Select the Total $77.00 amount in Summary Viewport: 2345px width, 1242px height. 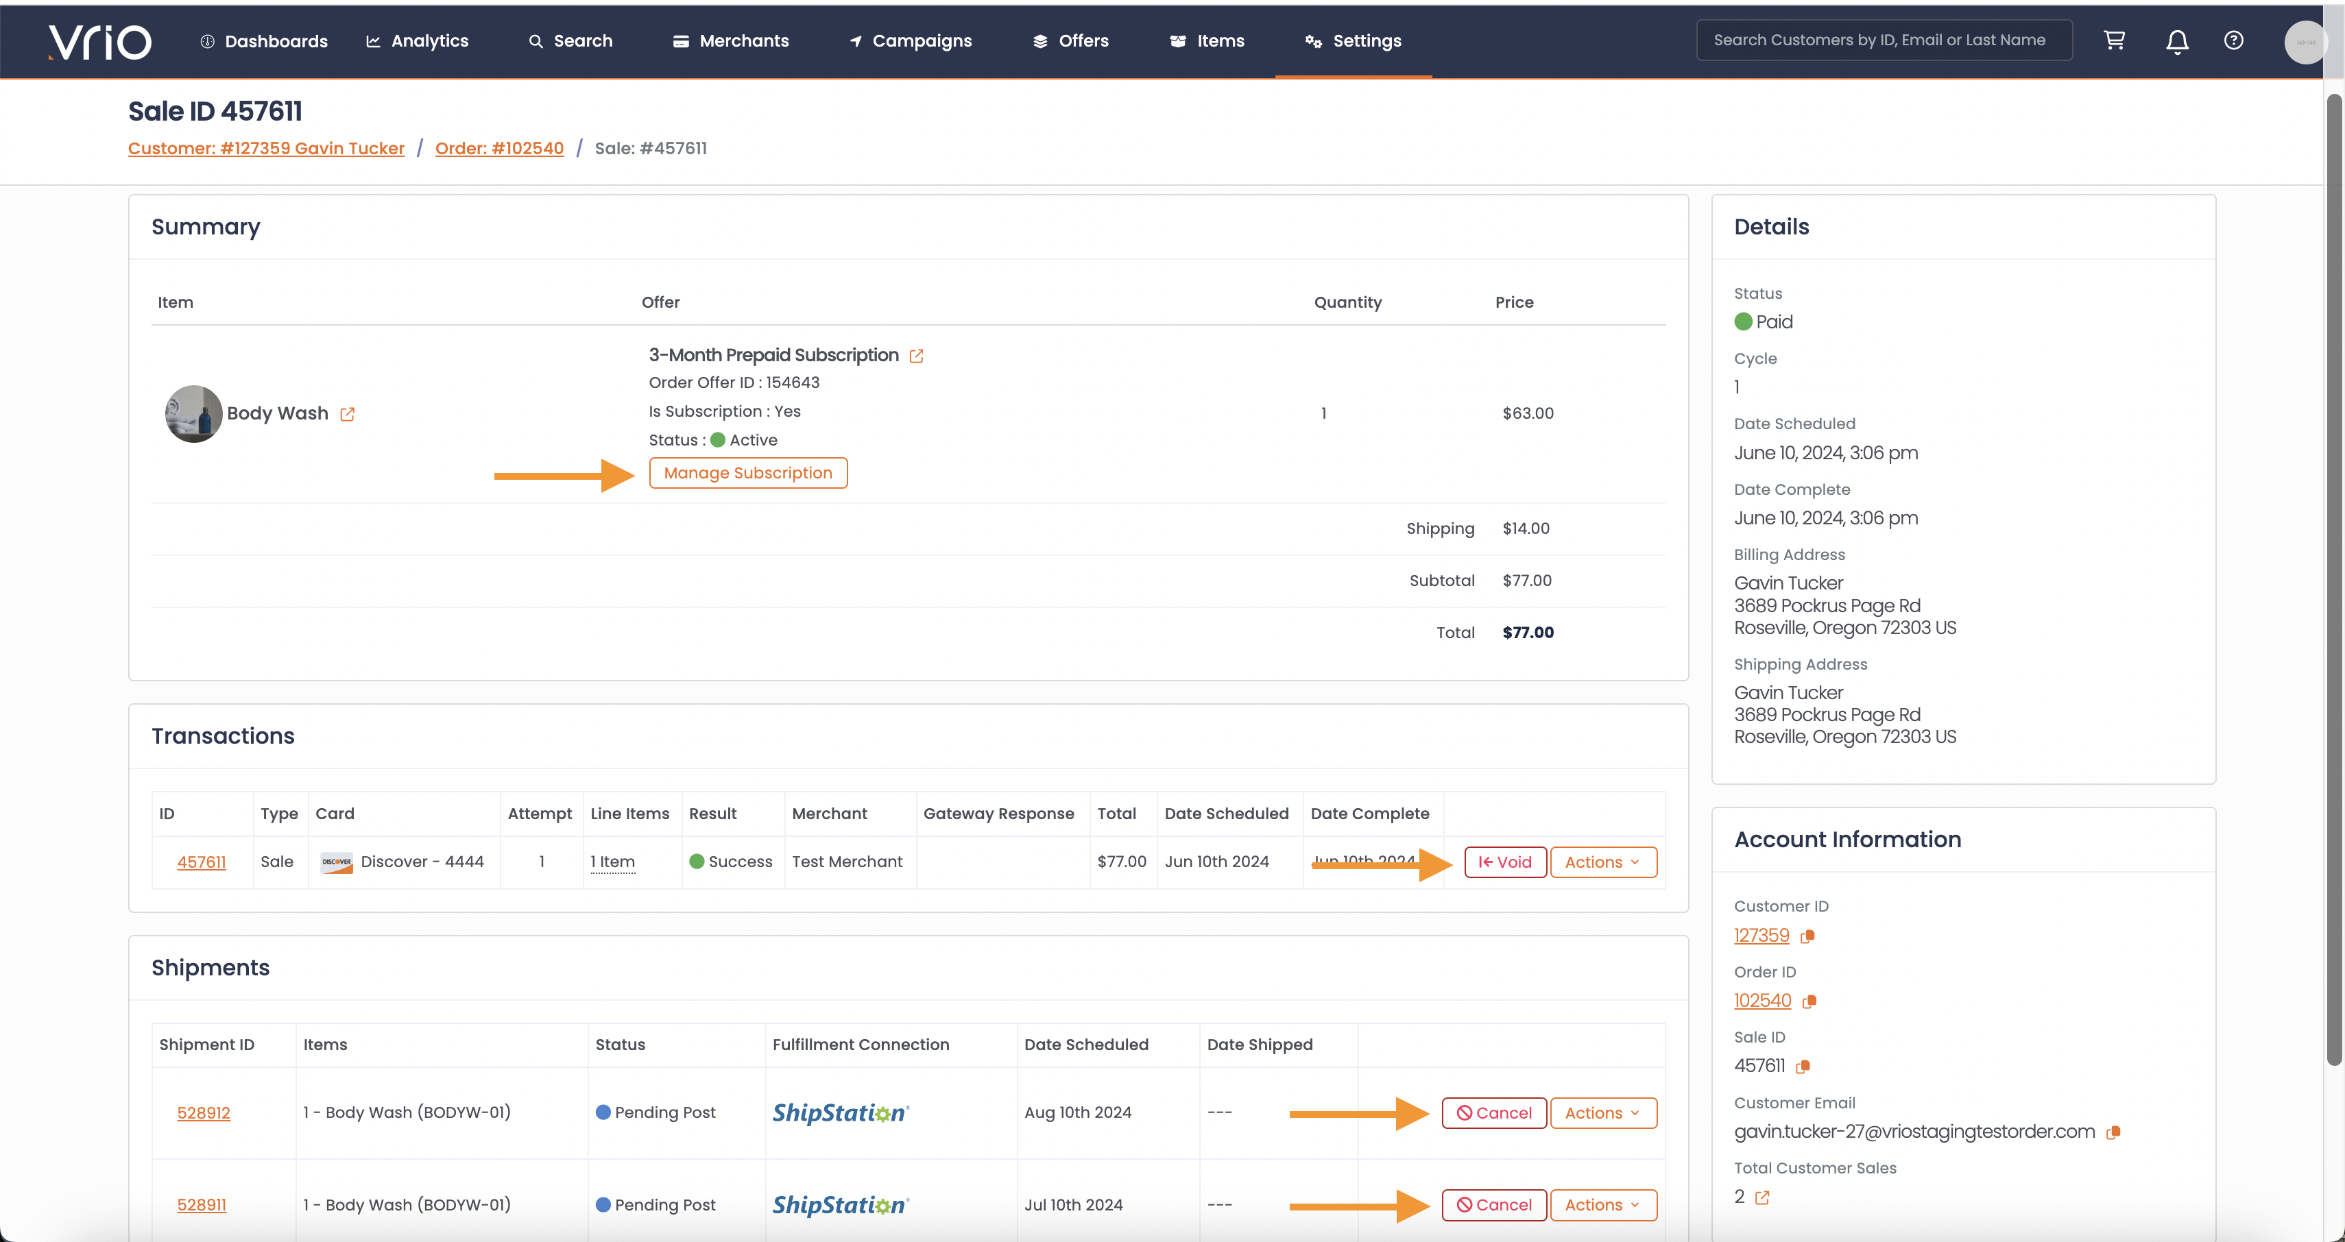coord(1528,633)
